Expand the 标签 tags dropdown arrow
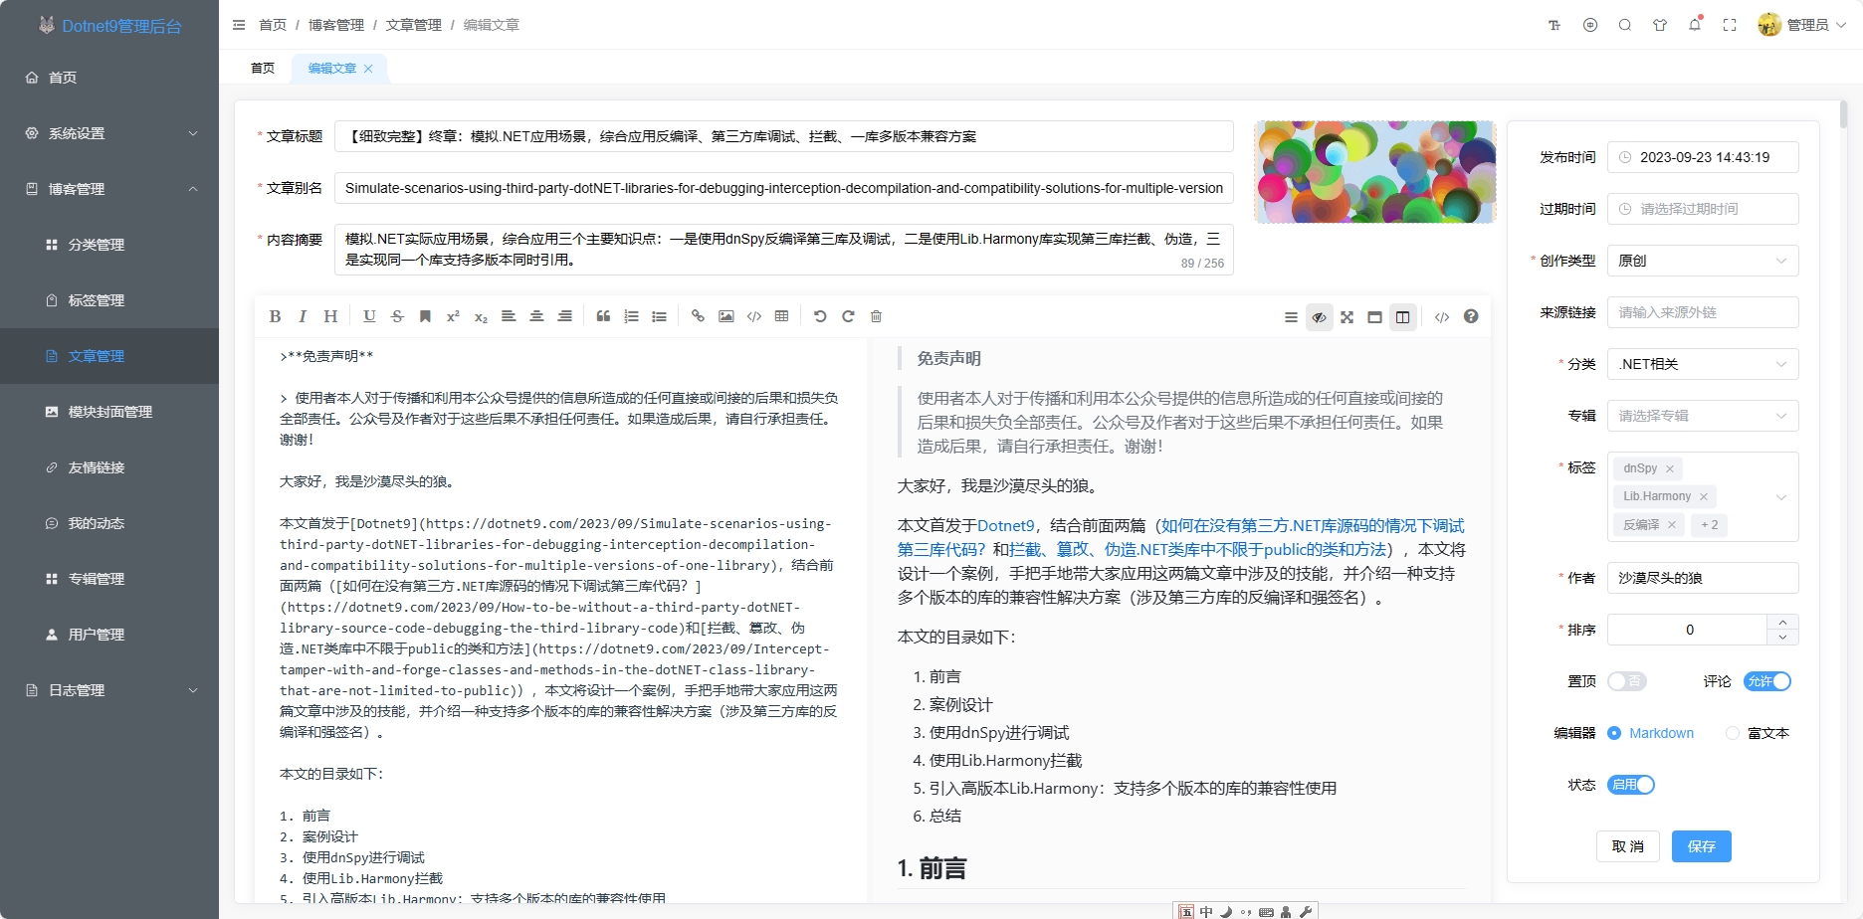Image resolution: width=1863 pixels, height=919 pixels. pos(1781,497)
